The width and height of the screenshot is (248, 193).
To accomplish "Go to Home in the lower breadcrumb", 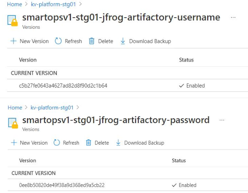I will [15, 107].
